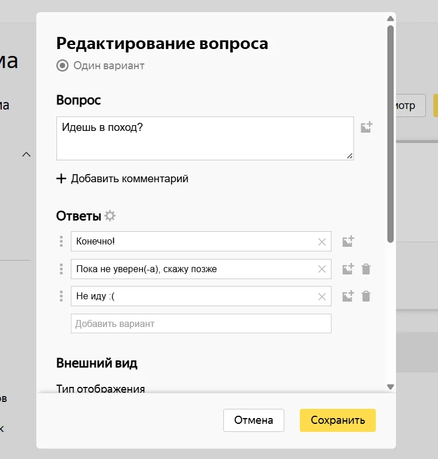Add image to "Не иду :(" answer
This screenshot has height=459, width=438.
coord(348,296)
